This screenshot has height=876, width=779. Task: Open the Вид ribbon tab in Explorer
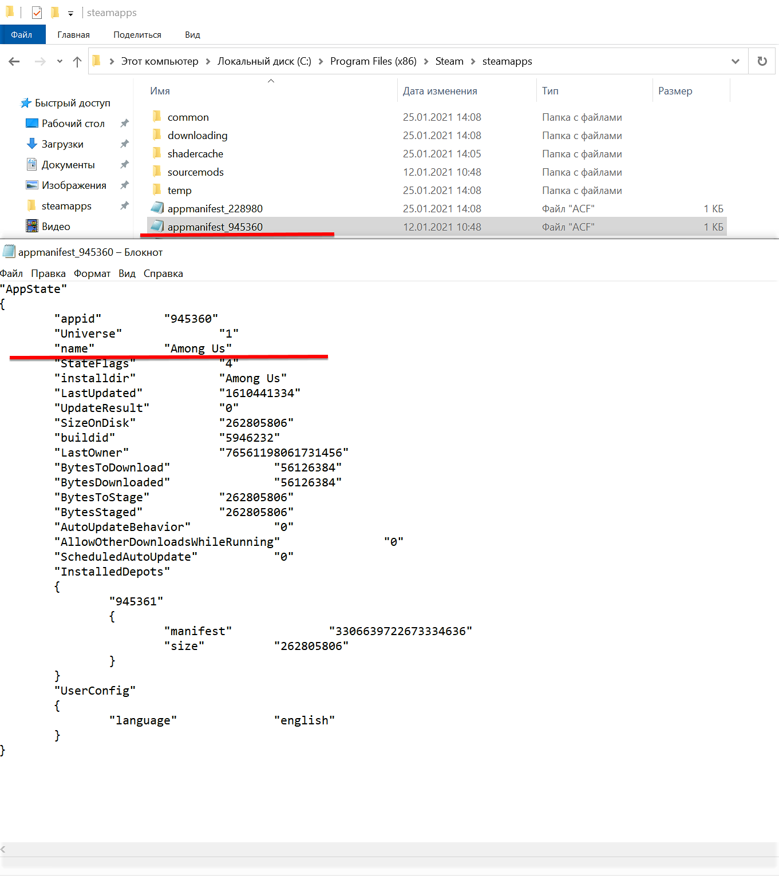(192, 35)
